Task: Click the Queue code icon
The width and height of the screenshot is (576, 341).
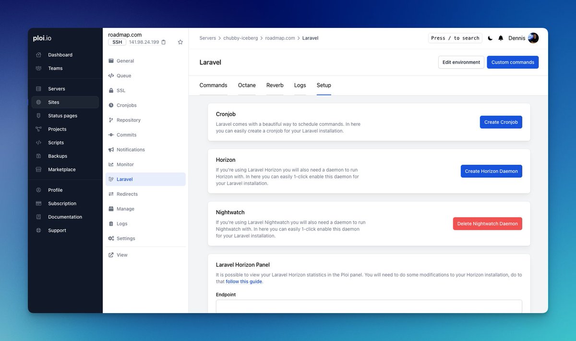Action: (111, 76)
